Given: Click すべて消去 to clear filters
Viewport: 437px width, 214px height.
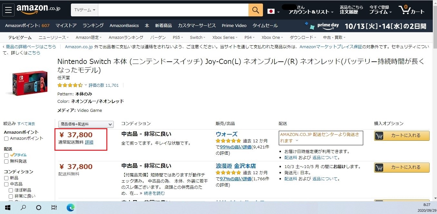Looking at the screenshot, I should tap(26, 124).
